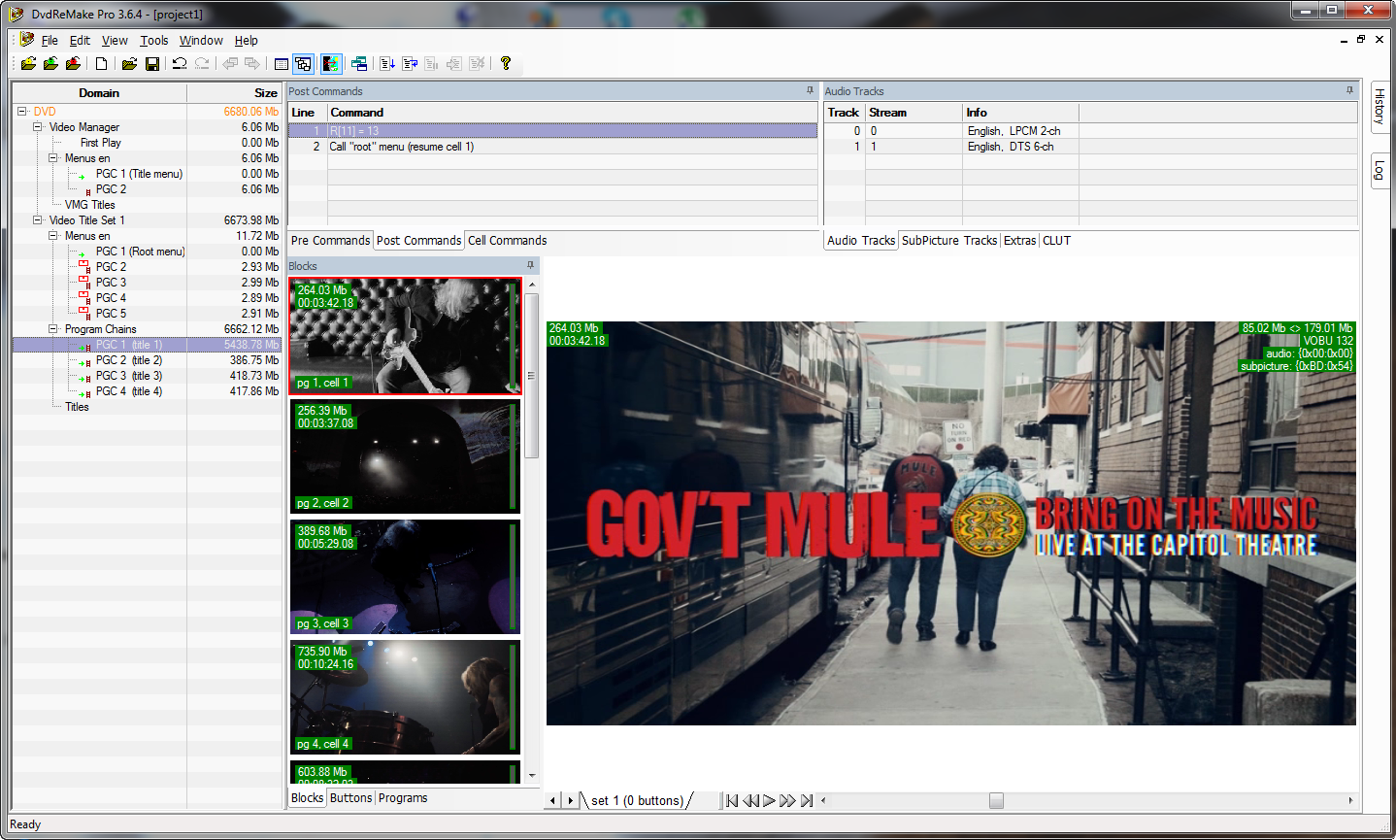Select PGC 2 (title 2) in tree

(x=128, y=360)
